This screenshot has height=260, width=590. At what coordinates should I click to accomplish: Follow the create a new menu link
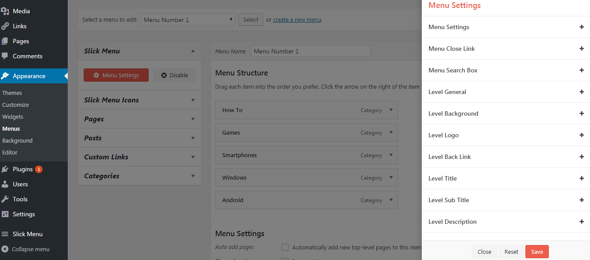click(x=297, y=19)
